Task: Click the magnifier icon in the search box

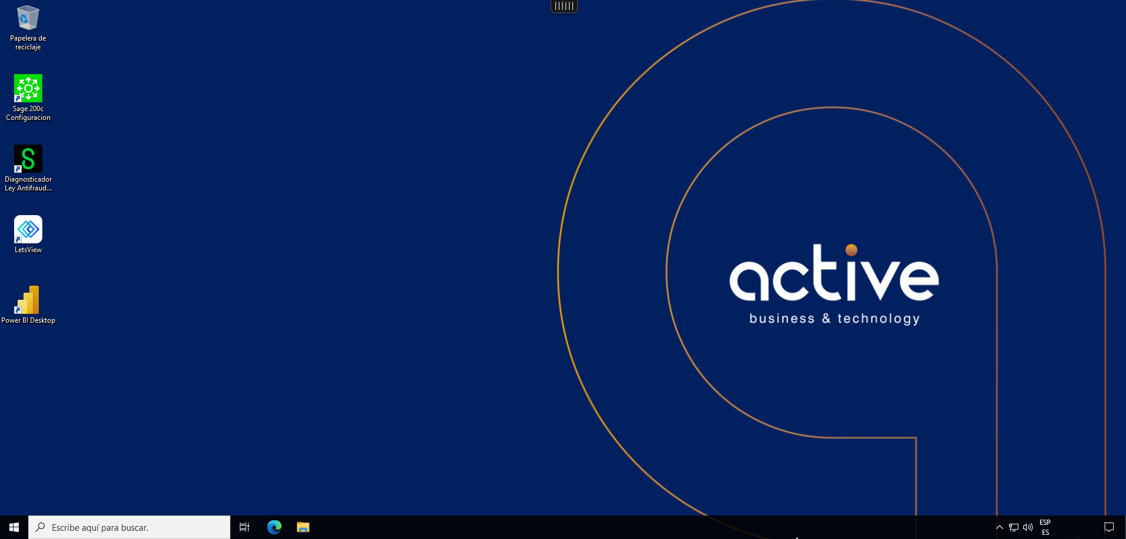Action: click(x=41, y=527)
